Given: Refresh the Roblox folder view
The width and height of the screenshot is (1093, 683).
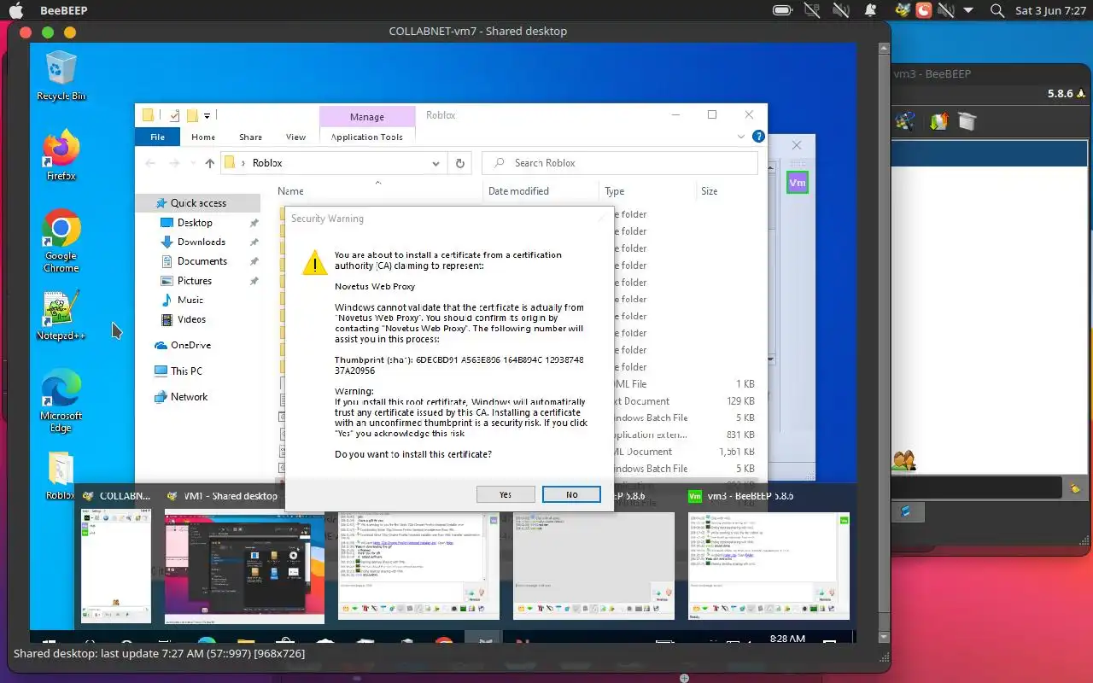Looking at the screenshot, I should pos(460,163).
